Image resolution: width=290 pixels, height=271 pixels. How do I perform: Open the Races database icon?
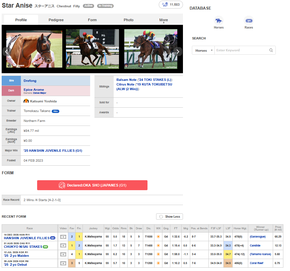pos(249,21)
